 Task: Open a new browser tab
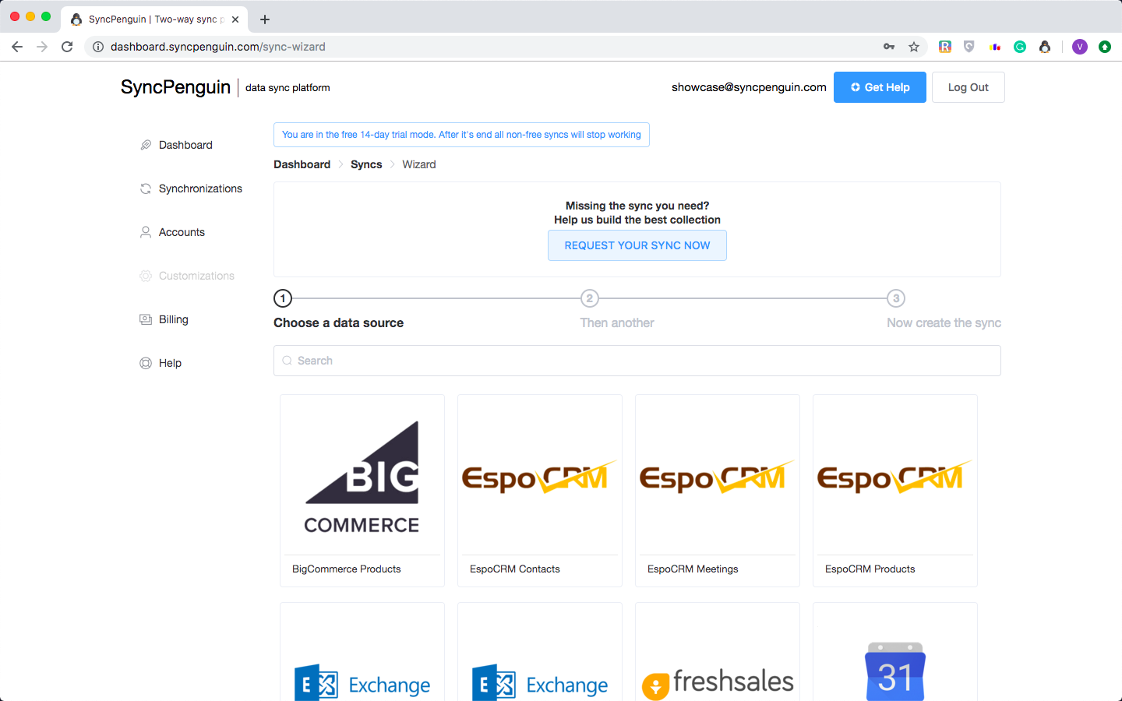pos(265,19)
